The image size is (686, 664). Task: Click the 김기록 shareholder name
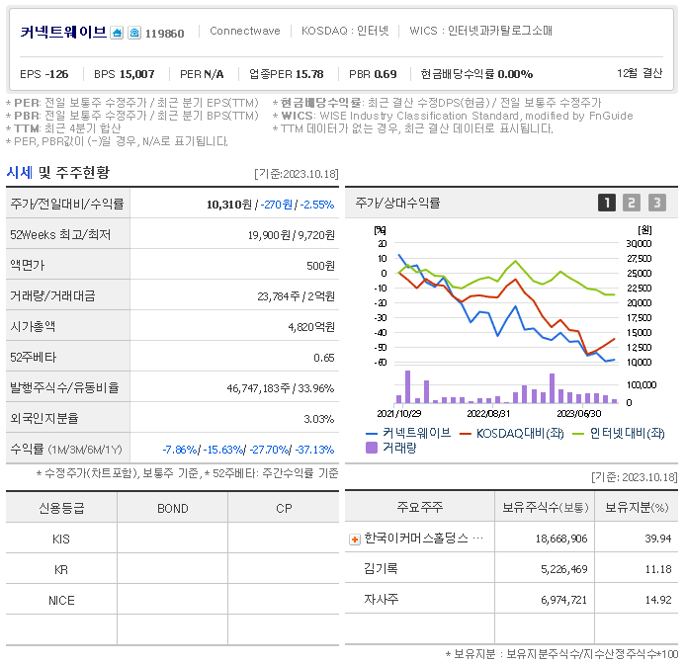click(381, 568)
